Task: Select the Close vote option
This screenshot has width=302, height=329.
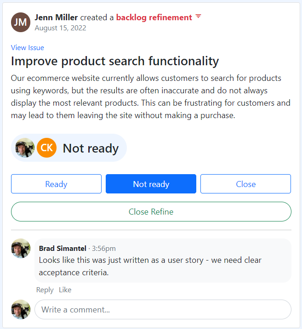Action: (x=245, y=184)
